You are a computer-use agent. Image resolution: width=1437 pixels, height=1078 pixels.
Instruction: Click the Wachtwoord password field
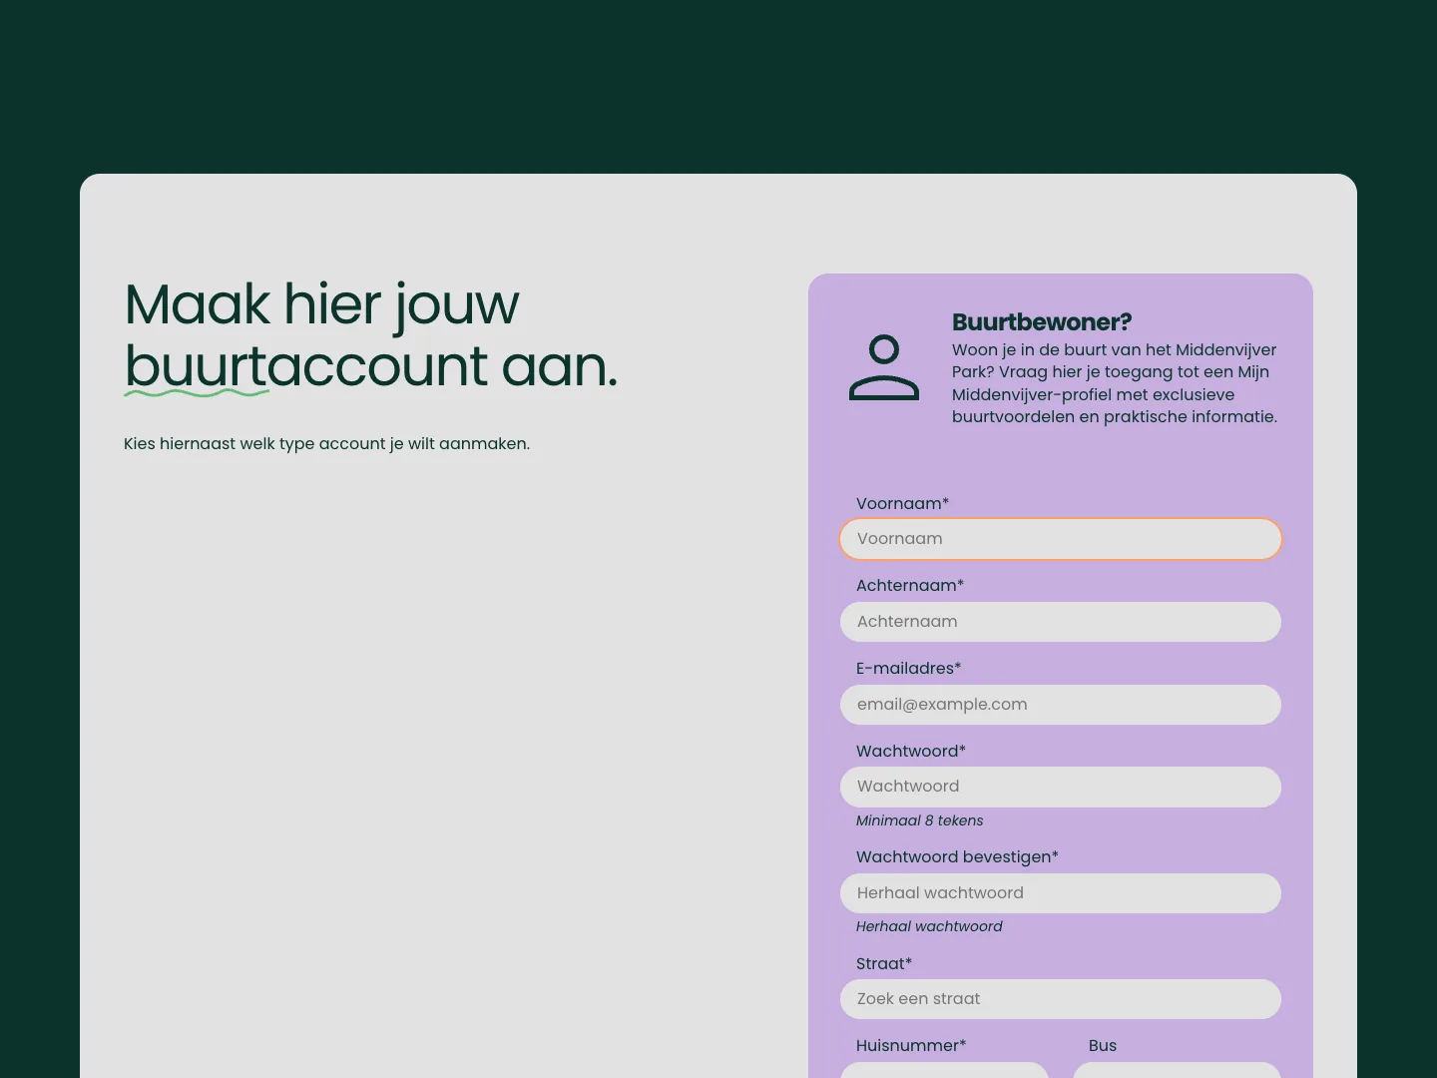1061,787
